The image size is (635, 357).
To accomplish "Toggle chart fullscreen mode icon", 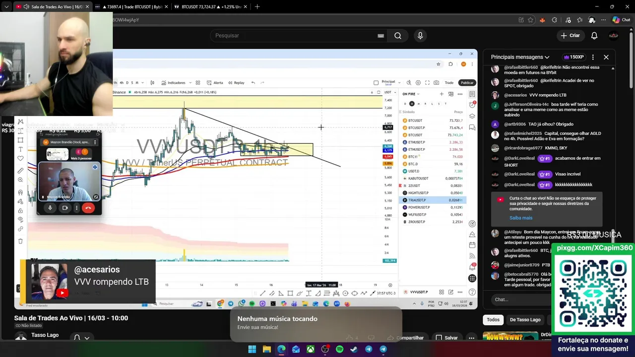I will coord(427,83).
